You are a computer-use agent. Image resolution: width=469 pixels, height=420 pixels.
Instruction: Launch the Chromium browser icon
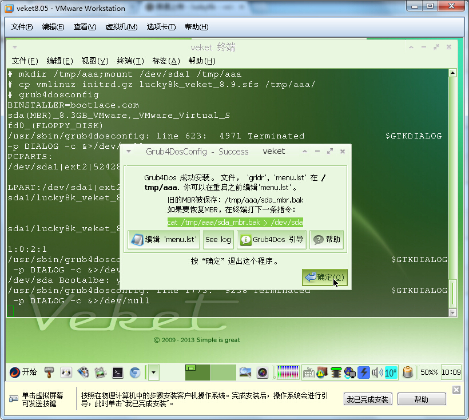(x=135, y=373)
